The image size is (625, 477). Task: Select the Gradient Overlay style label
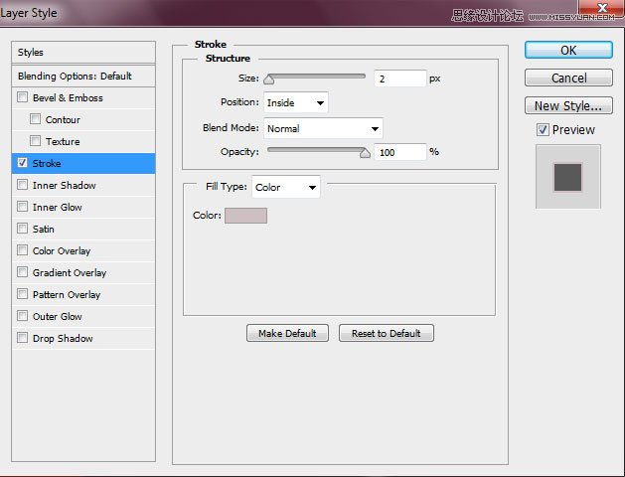pos(70,273)
